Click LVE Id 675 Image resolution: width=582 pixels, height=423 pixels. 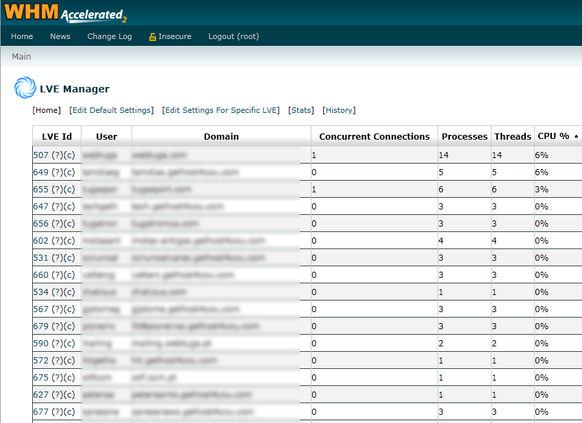(41, 377)
